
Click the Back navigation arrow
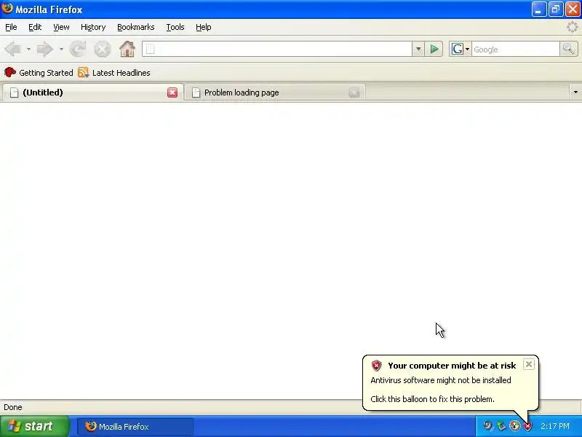13,49
